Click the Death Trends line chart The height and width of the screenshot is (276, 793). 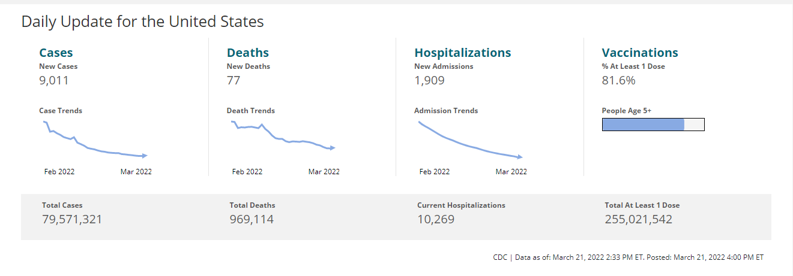click(281, 138)
